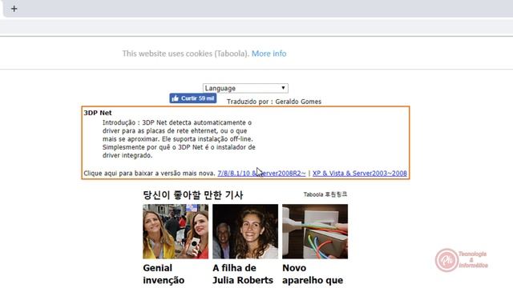Open the Novo aparelho article thumbnail
513x288 pixels.
[x=315, y=231]
